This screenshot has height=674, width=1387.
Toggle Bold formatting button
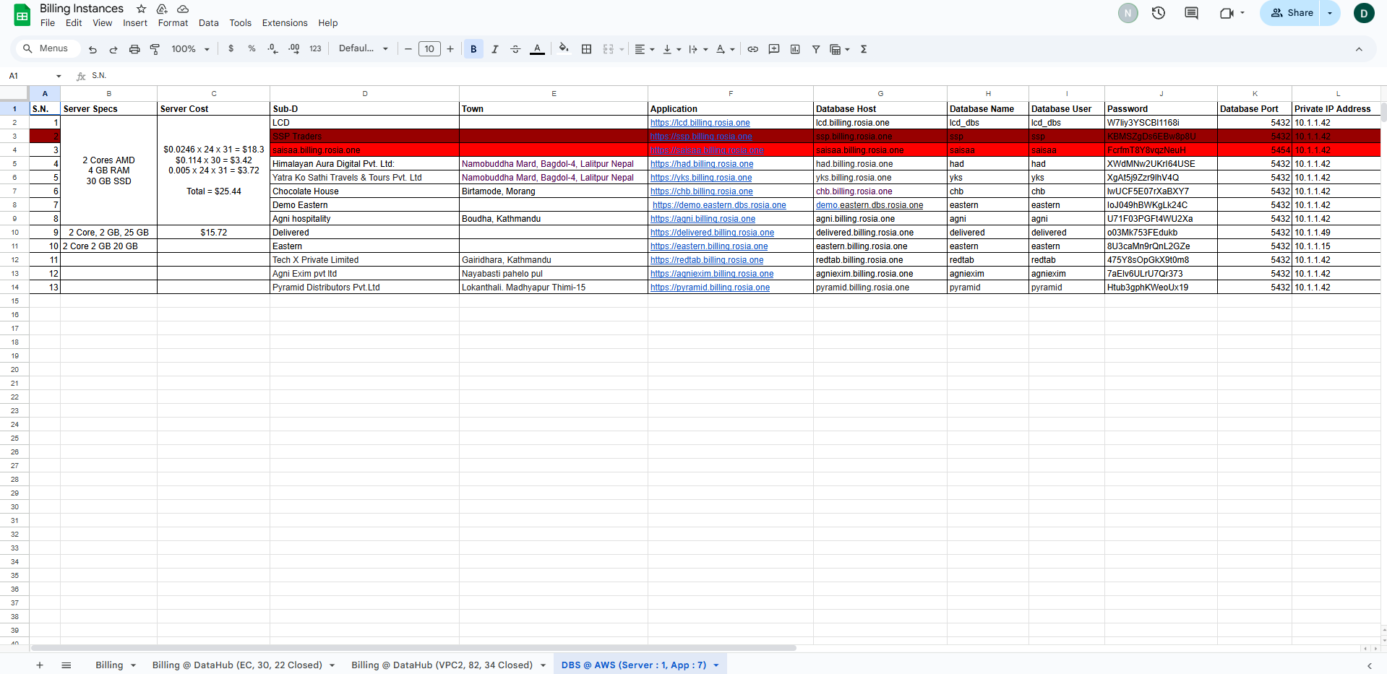pyautogui.click(x=473, y=49)
